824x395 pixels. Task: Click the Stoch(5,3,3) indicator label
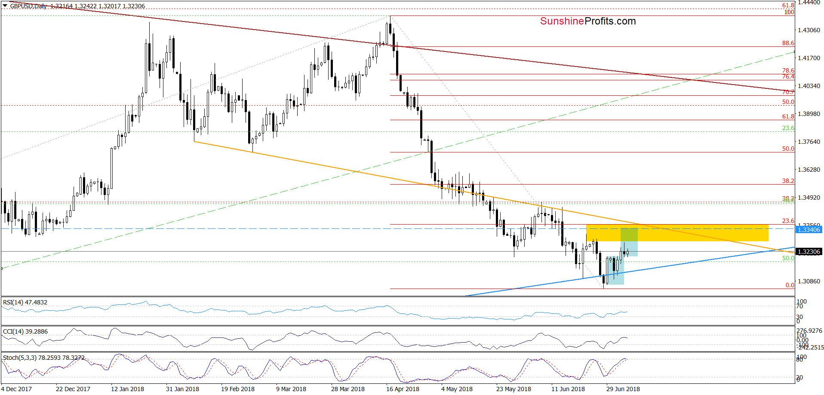point(43,357)
